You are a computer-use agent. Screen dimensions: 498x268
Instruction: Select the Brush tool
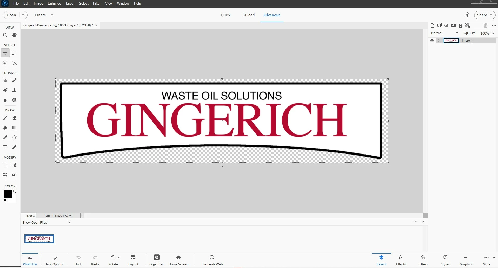click(x=5, y=118)
